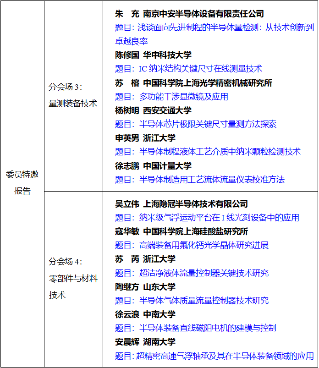Click speaker 苏榕 中国科学院上海光学精密机械研究所
Screen dimensions: 319x368
pos(193,83)
